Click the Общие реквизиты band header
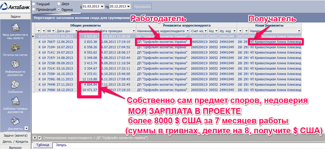This screenshot has height=149, width=325. [85, 26]
